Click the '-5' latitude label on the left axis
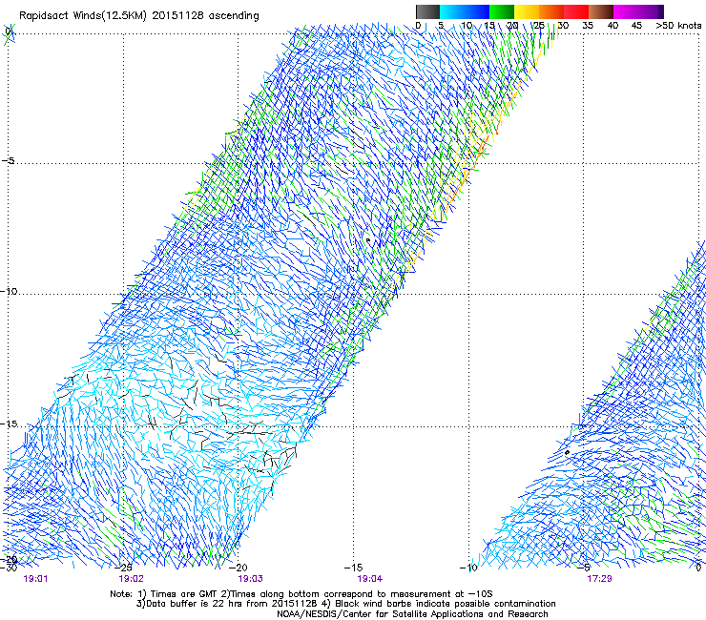 click(9, 160)
